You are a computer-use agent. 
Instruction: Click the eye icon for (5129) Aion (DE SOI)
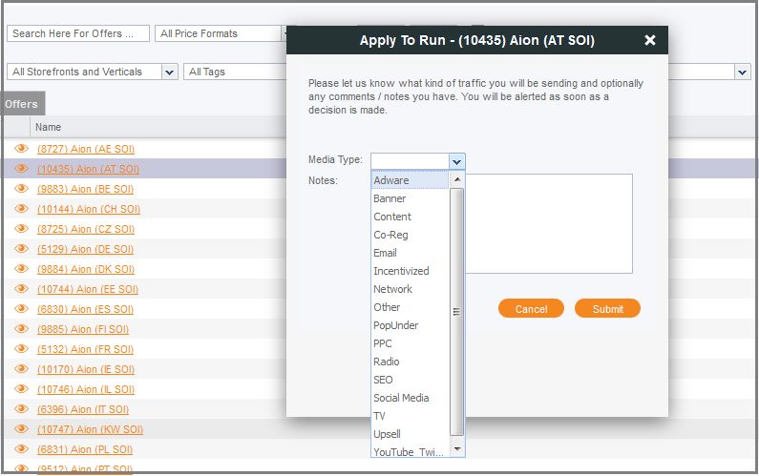(21, 249)
